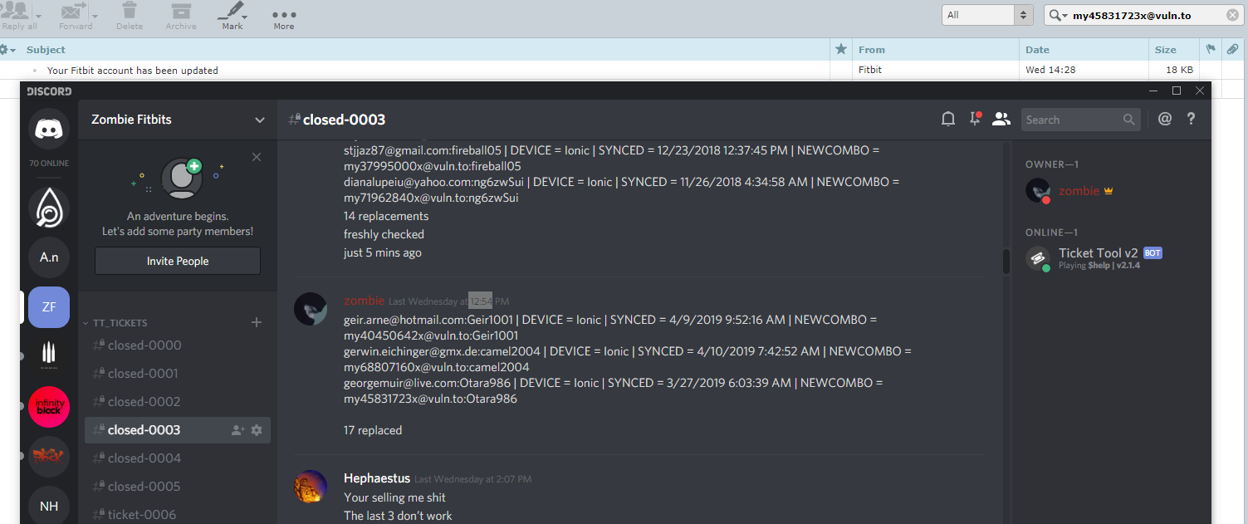Sort by attachment paperclip column

point(1233,50)
